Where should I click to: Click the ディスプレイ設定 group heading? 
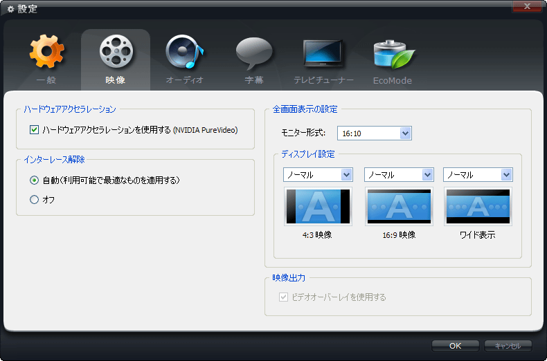click(x=308, y=154)
